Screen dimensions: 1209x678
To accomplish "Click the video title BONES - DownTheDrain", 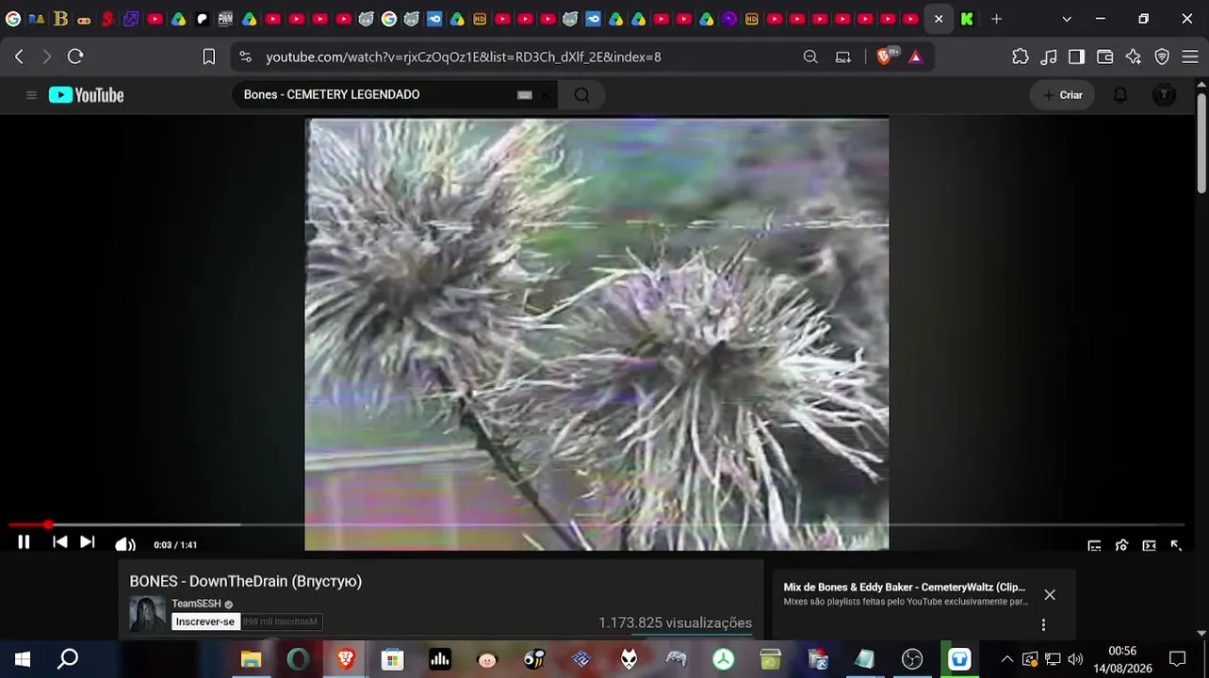I will pyautogui.click(x=245, y=581).
